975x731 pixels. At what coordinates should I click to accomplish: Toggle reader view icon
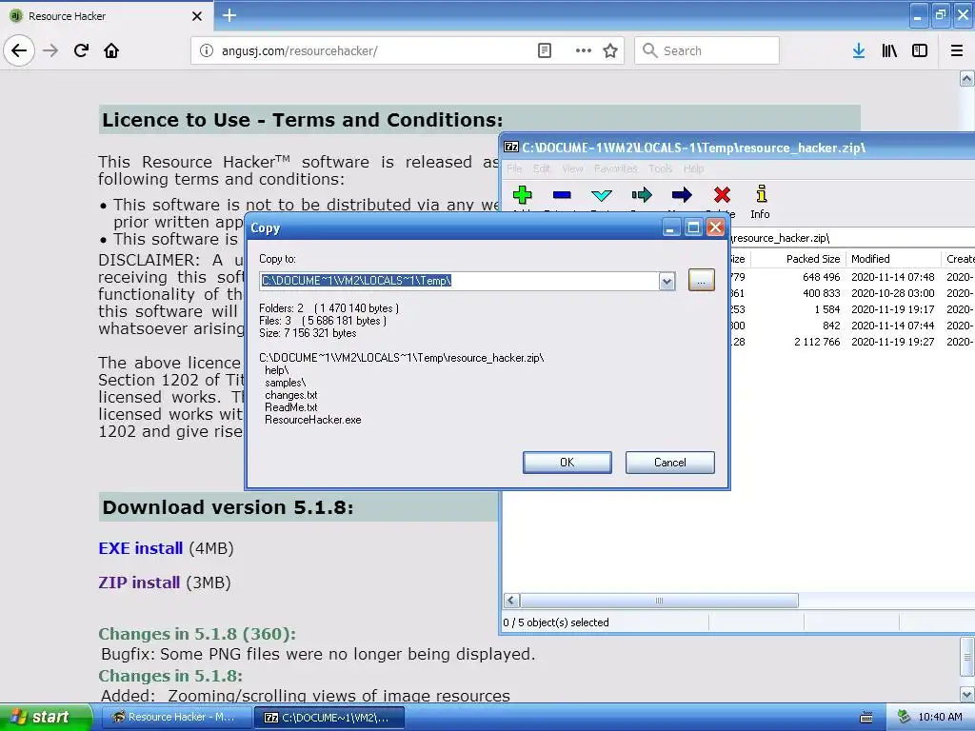(544, 50)
